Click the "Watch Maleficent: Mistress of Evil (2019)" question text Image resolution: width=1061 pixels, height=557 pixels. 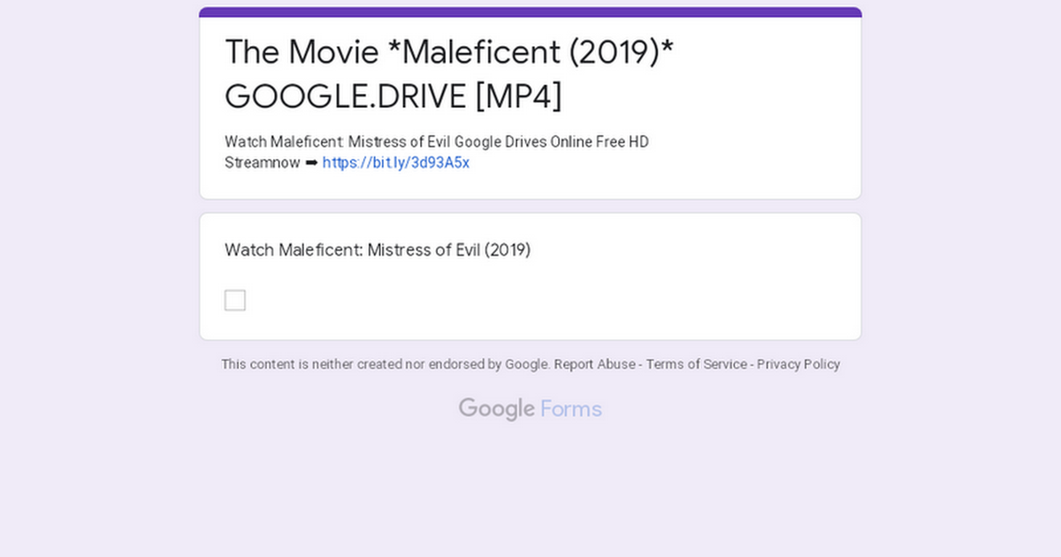378,250
